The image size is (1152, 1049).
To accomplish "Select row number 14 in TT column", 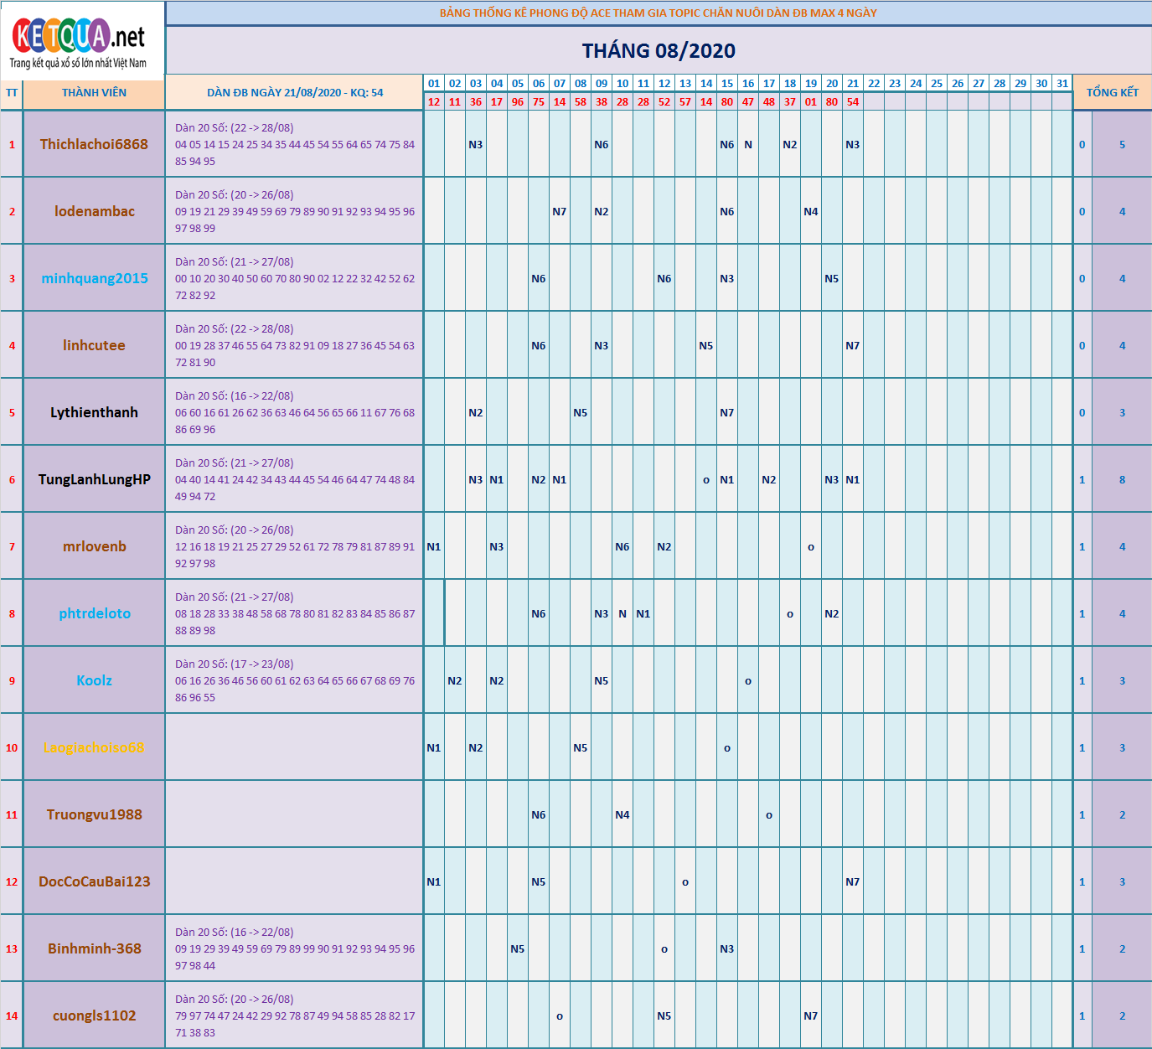I will (x=12, y=1015).
